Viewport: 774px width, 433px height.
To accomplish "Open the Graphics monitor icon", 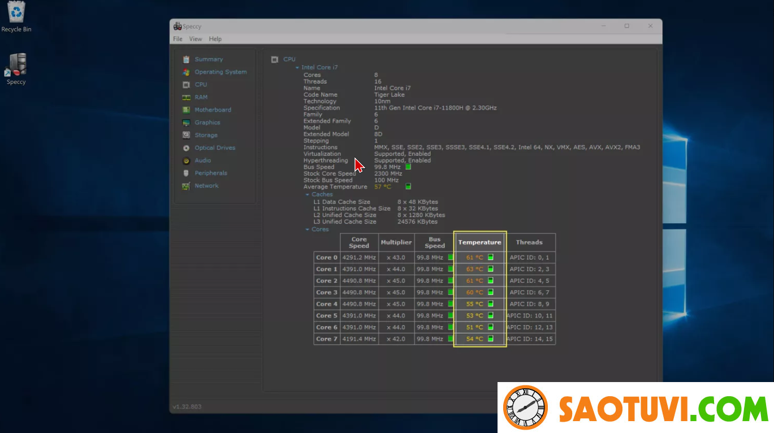I will (x=186, y=123).
